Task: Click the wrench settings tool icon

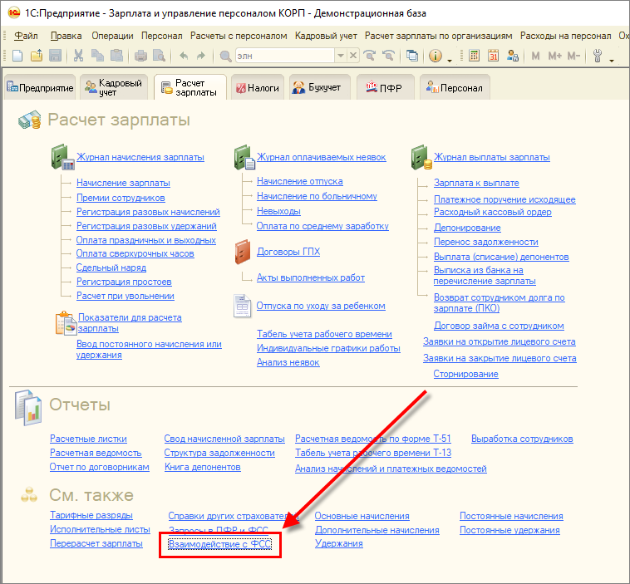Action: [x=598, y=56]
